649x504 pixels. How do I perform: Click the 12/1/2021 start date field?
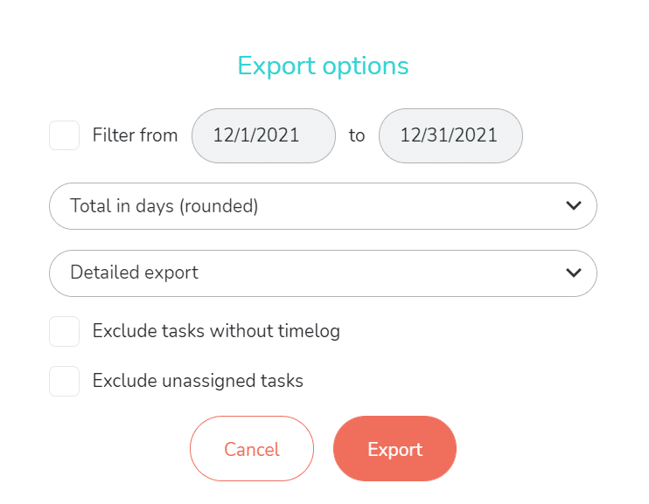pos(263,135)
